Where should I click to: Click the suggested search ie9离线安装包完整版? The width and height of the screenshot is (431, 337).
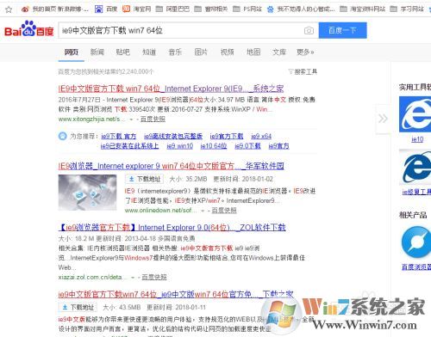173,137
